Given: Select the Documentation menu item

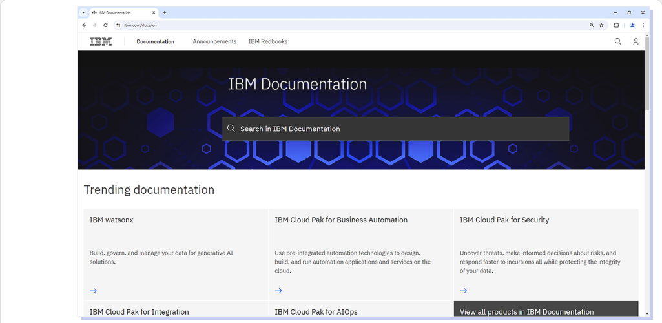Looking at the screenshot, I should click(156, 41).
